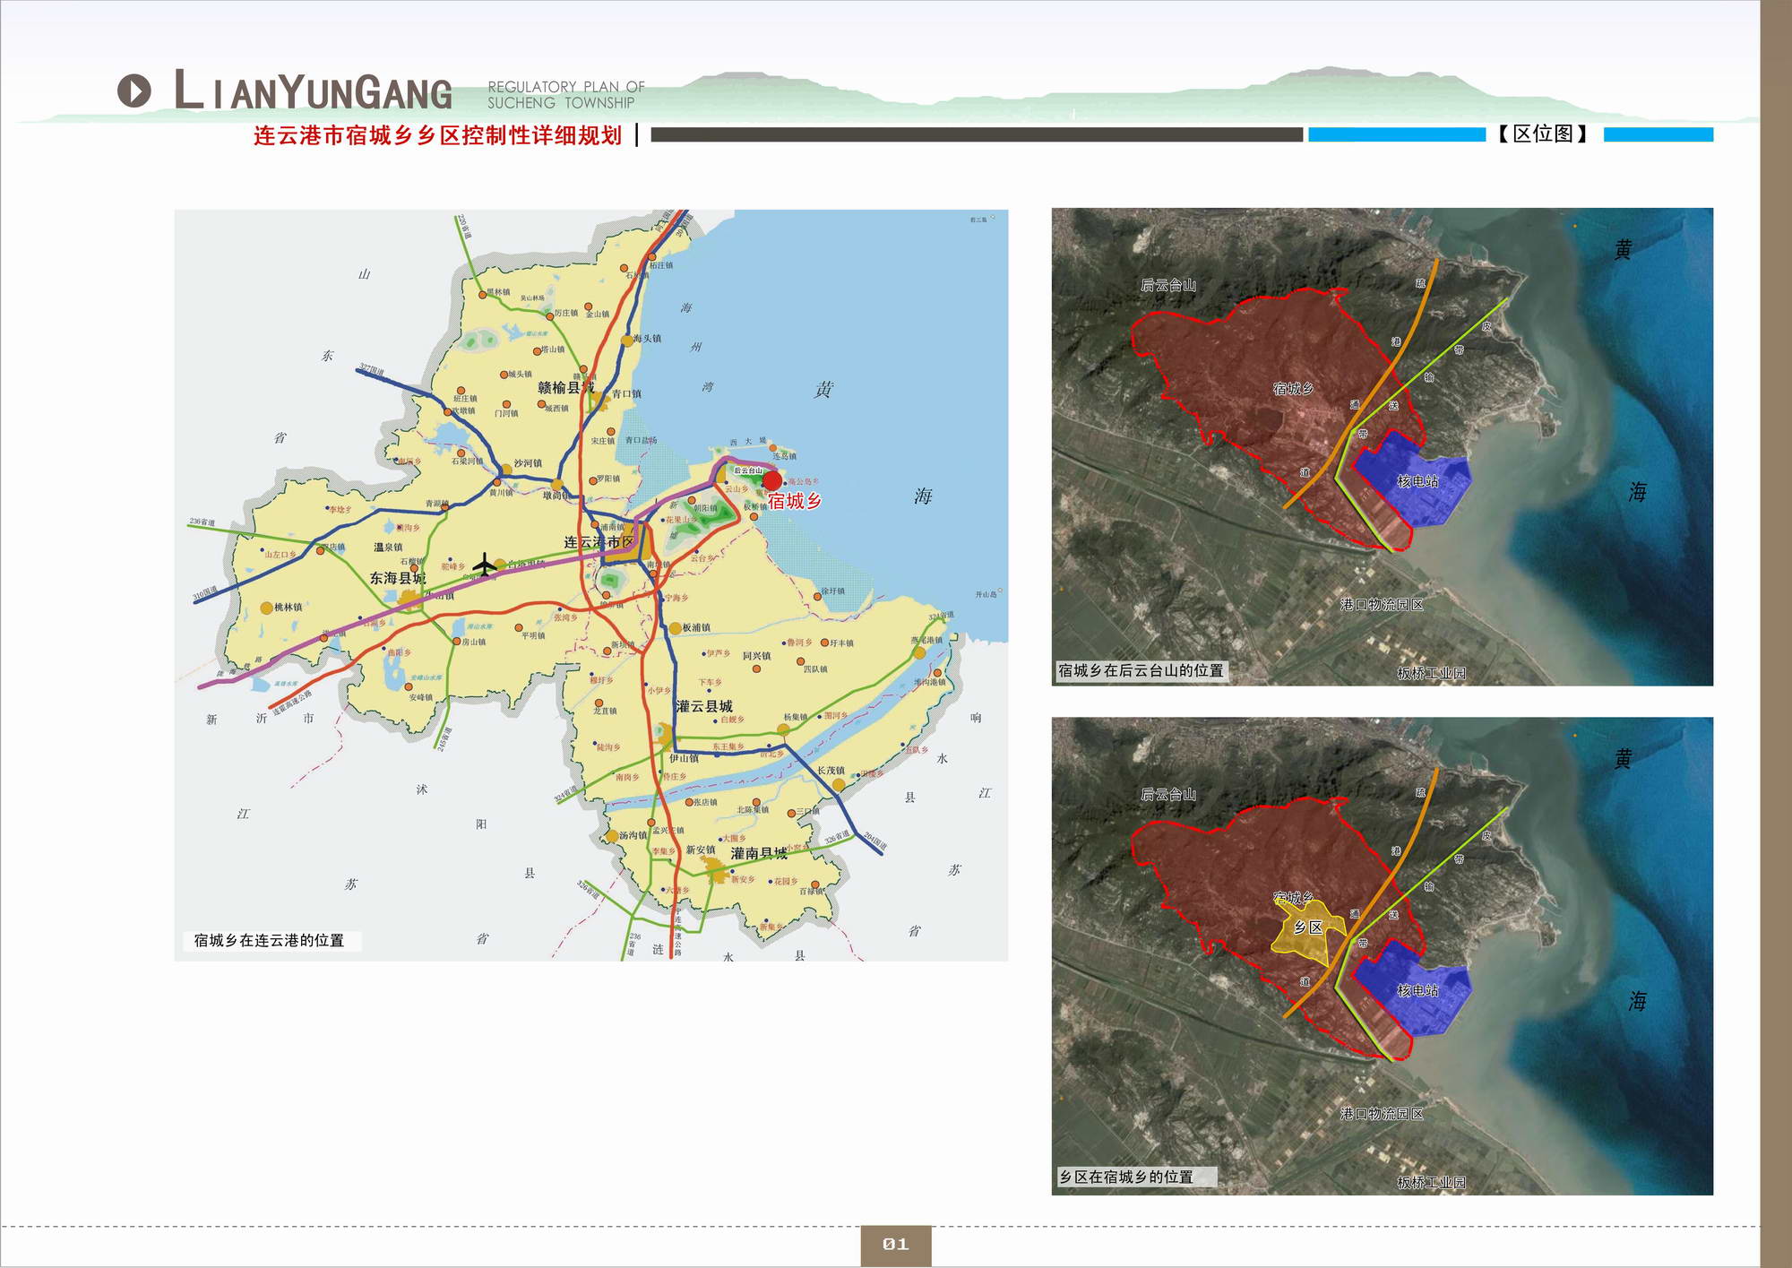1792x1268 pixels.
Task: Click the red 宿城乡 label on the city map
Action: click(794, 501)
